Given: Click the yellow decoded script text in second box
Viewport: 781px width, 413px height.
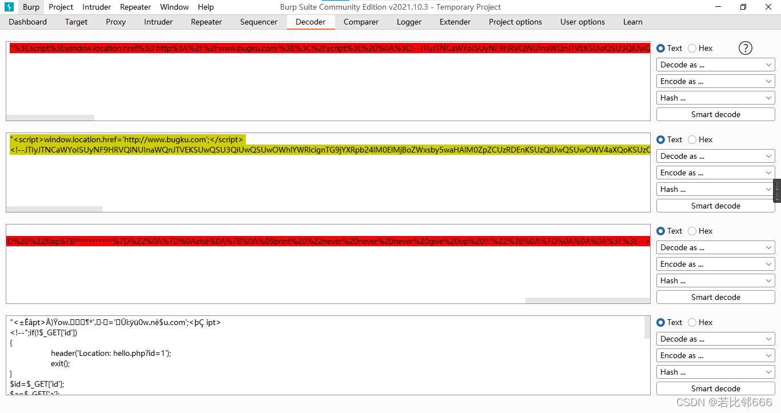Looking at the screenshot, I should (x=329, y=145).
